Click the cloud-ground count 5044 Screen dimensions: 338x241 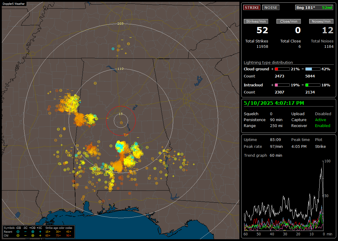[x=310, y=76]
